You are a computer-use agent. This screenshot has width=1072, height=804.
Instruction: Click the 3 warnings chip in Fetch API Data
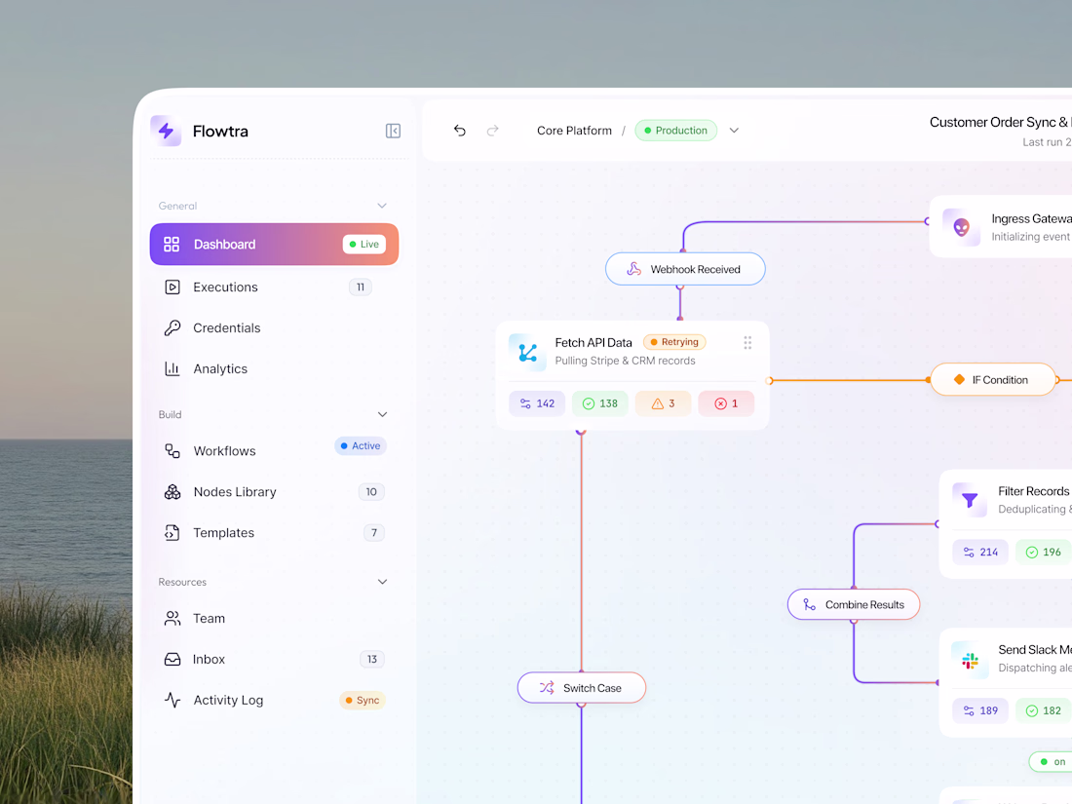point(663,403)
